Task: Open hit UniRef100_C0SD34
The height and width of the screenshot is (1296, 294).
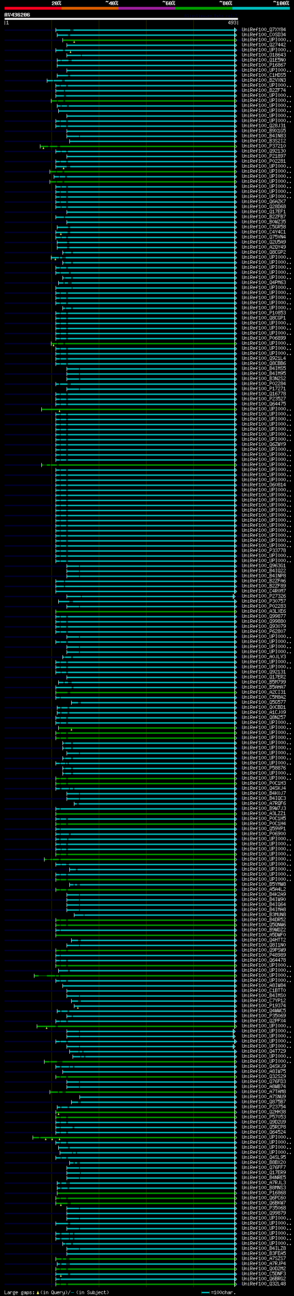Action: 264,35
